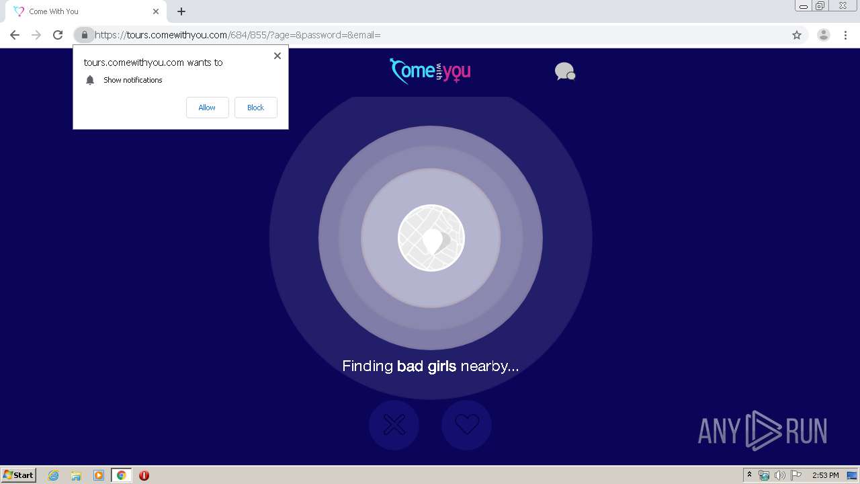Close the Come With You tab
The height and width of the screenshot is (484, 860).
156,11
